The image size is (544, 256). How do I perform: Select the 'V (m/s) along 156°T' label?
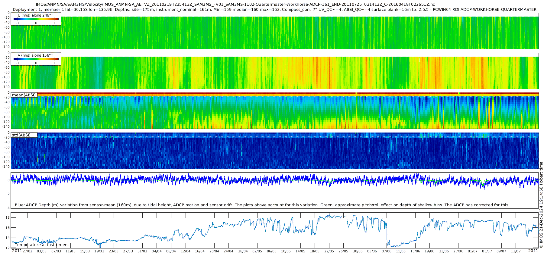pyautogui.click(x=35, y=55)
